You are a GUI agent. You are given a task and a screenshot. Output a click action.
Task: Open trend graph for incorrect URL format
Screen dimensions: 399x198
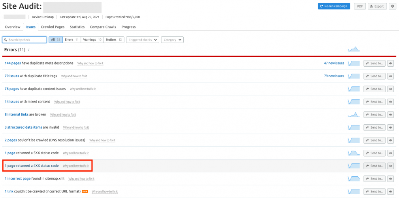354,191
